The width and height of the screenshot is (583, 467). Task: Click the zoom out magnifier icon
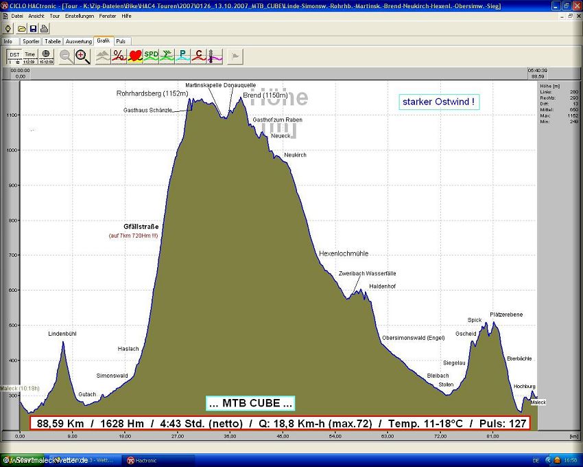click(67, 56)
